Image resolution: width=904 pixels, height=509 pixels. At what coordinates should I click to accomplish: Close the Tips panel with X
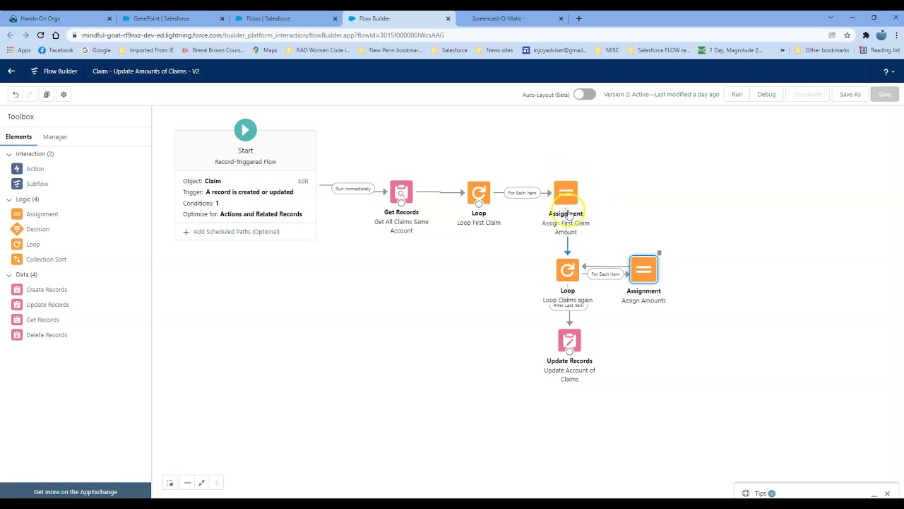click(887, 493)
